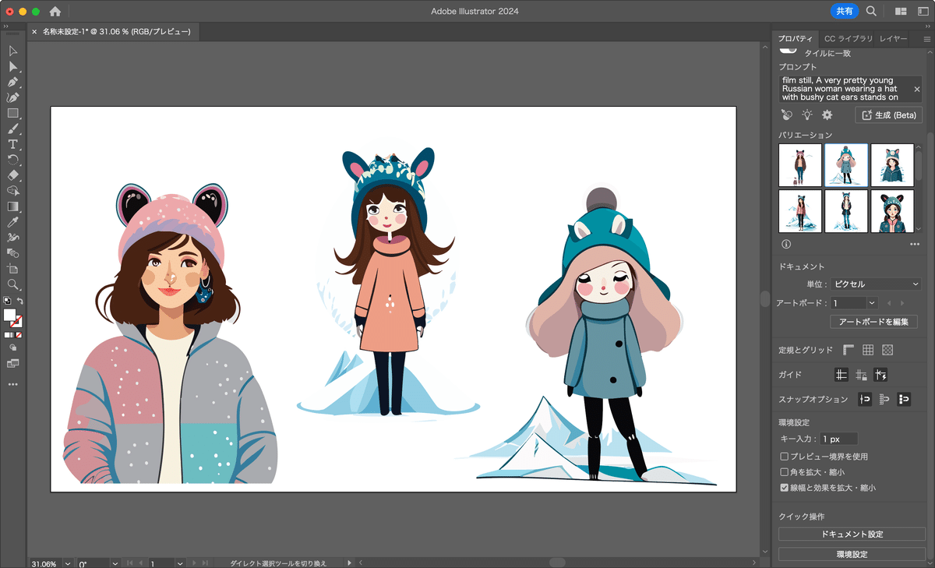Screen dimensions: 935x568
Task: Expand the アートボード number dropdown
Action: click(871, 302)
